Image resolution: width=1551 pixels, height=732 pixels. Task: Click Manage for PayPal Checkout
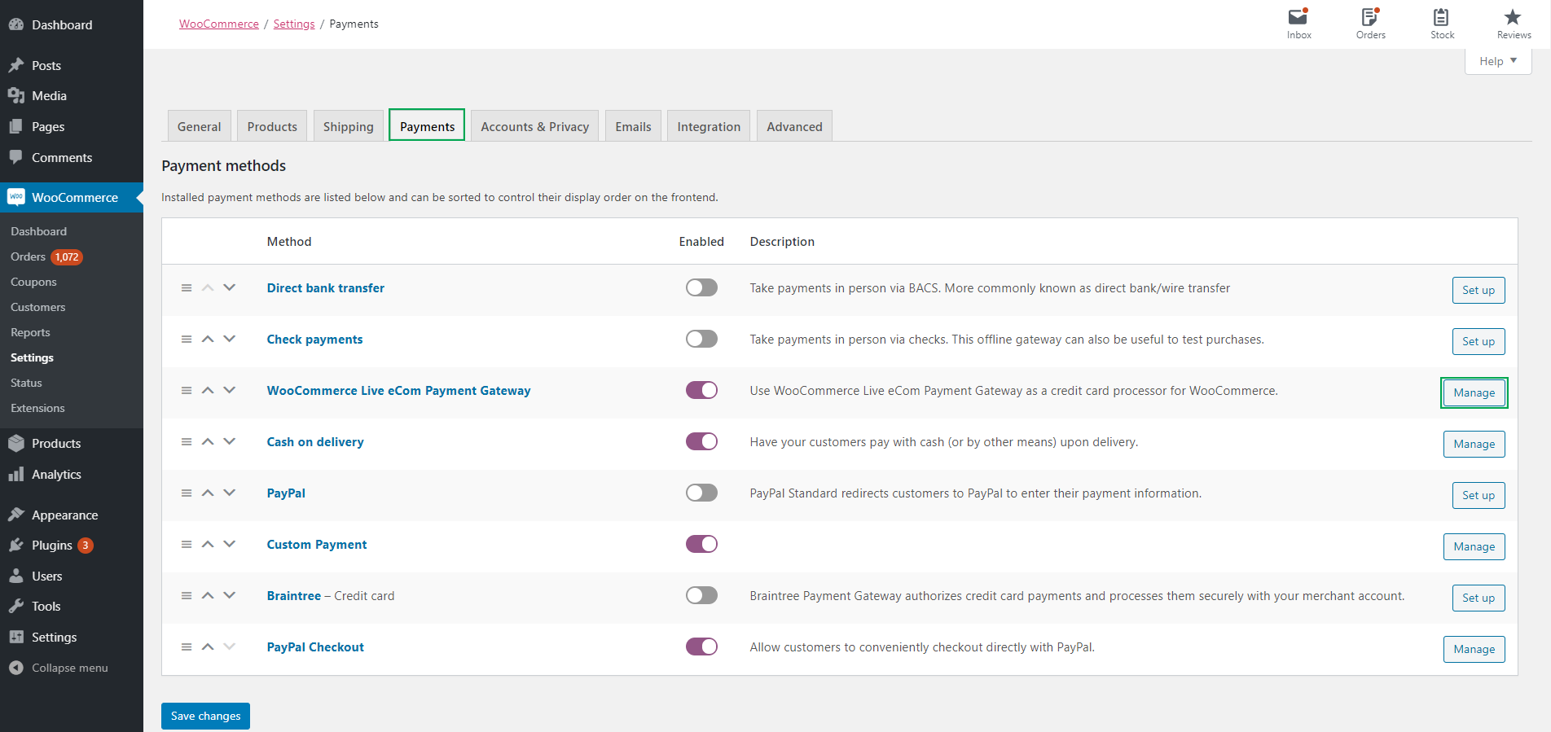[x=1474, y=649]
